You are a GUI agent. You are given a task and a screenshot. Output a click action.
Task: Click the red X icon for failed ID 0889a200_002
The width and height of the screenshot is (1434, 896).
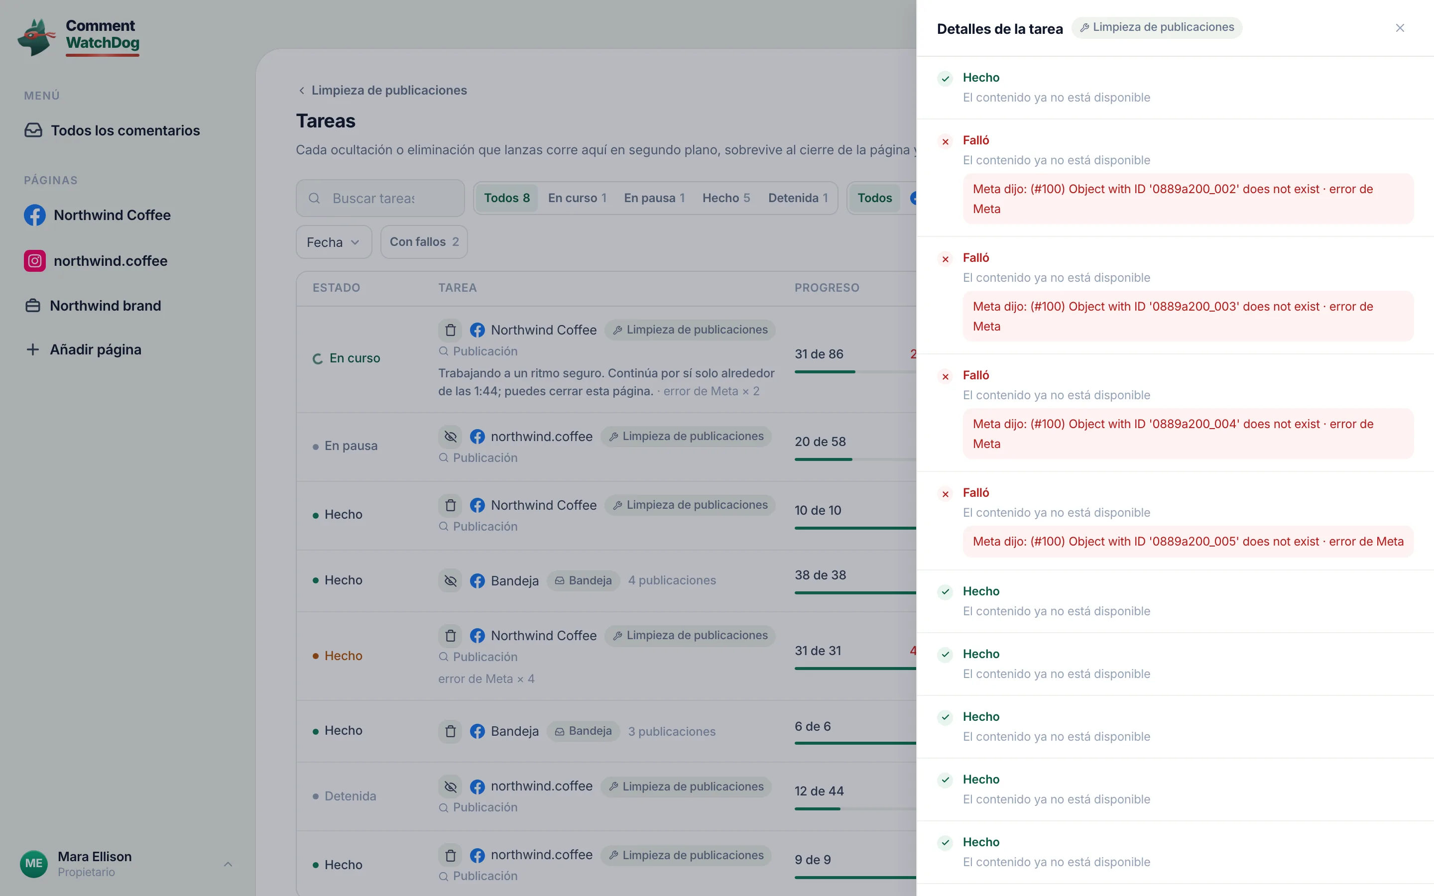945,142
